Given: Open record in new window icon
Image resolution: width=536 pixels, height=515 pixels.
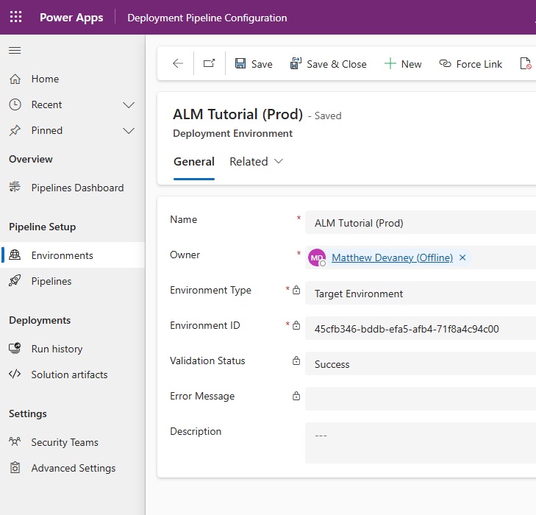Looking at the screenshot, I should (x=210, y=63).
